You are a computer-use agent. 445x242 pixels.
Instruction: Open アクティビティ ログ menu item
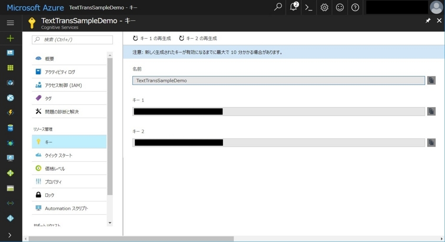tap(69, 72)
